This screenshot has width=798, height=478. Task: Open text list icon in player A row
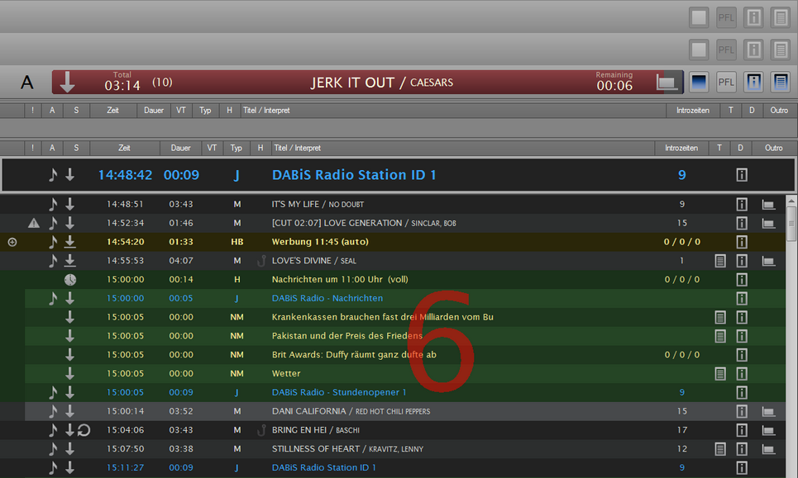(781, 83)
